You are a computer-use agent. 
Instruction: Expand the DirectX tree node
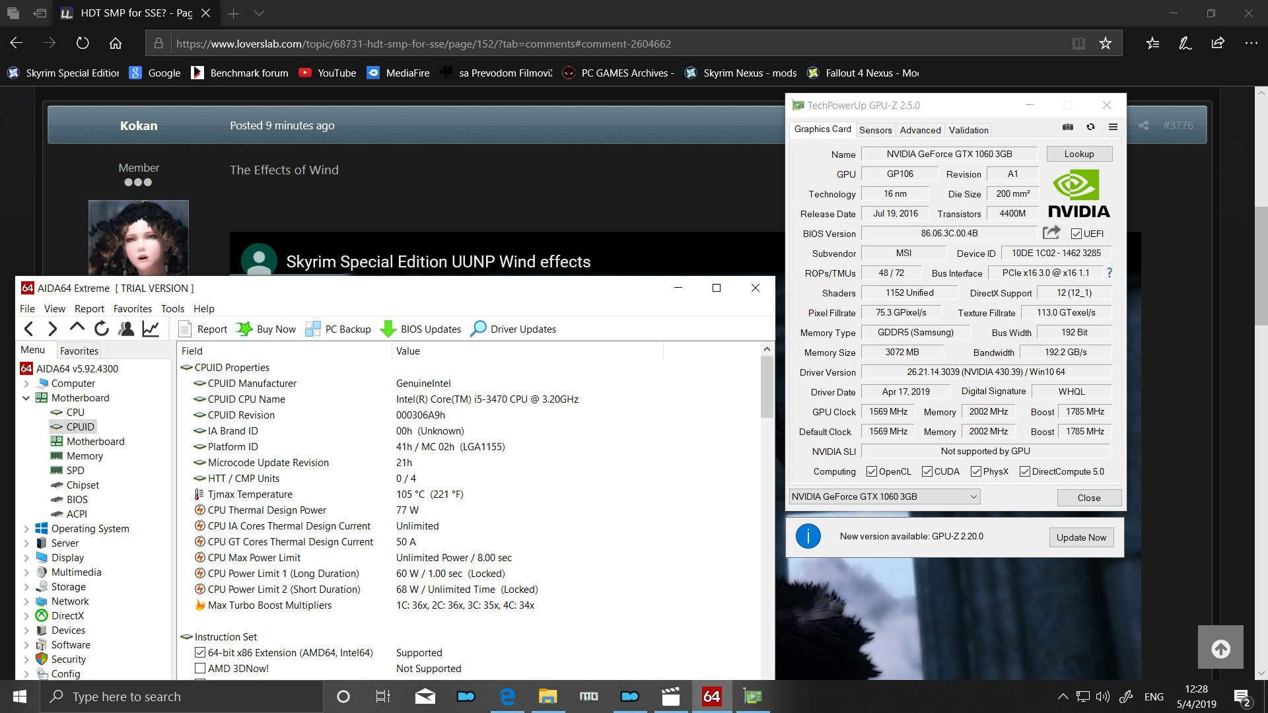[26, 616]
